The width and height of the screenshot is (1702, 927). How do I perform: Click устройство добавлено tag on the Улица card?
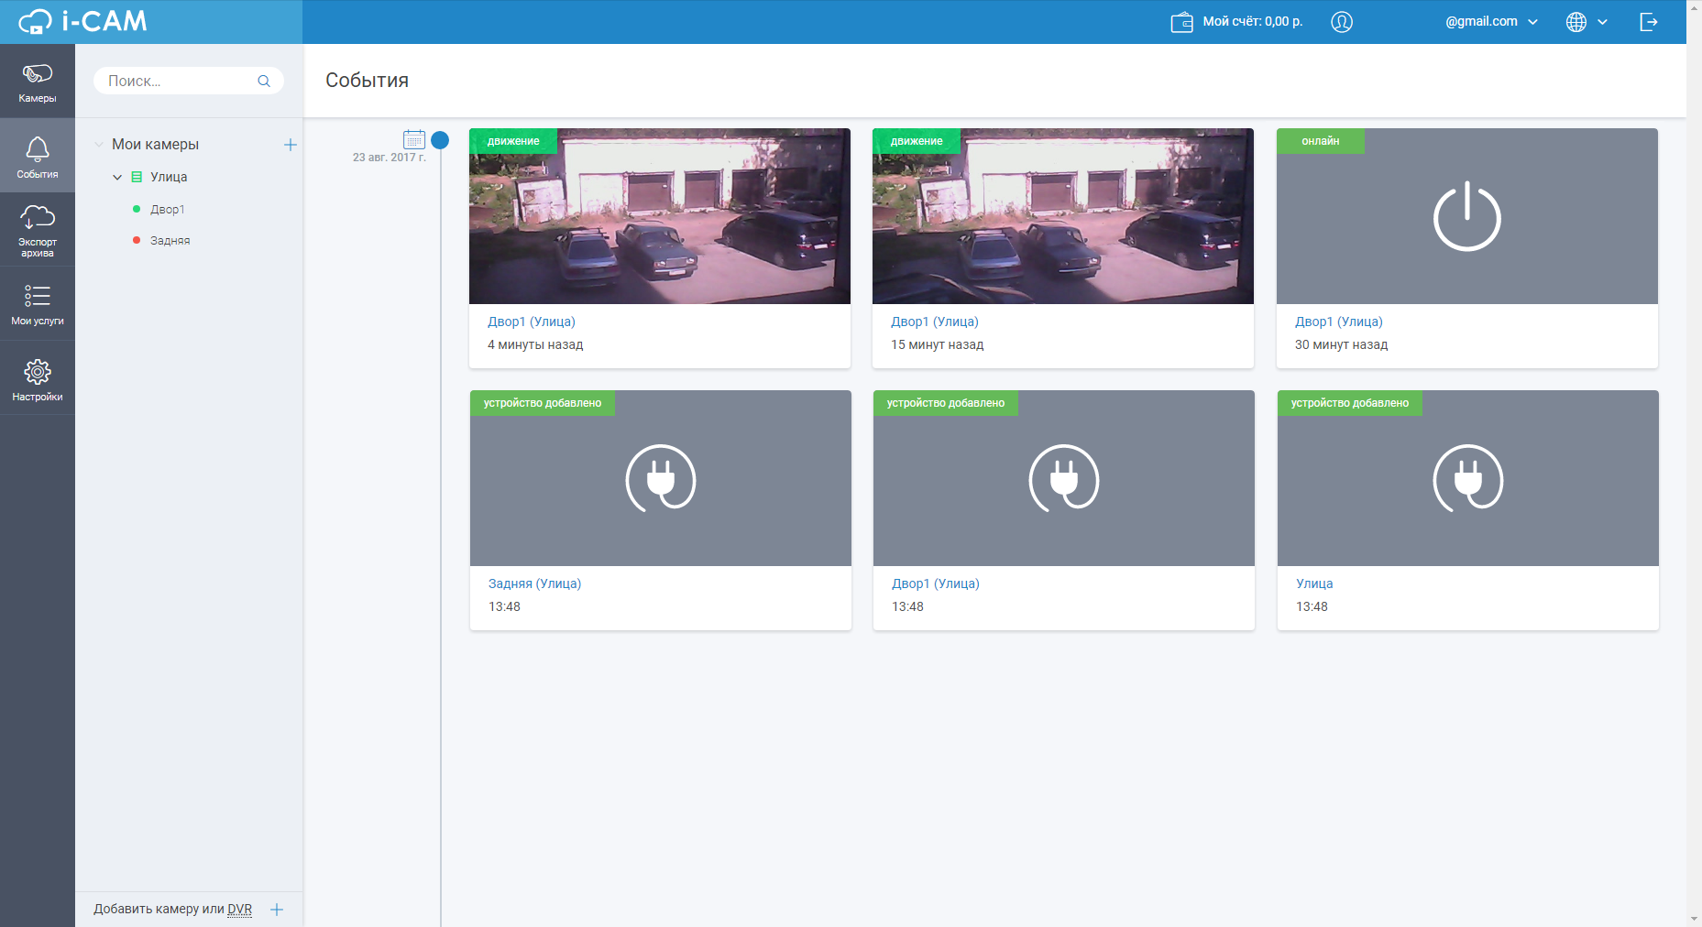click(1350, 403)
